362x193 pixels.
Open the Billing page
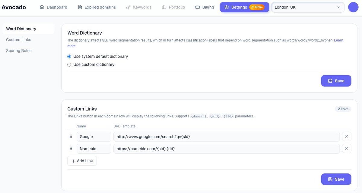(205, 7)
